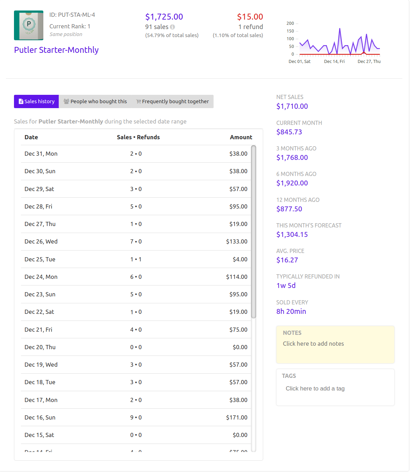
Task: Click the sales table vertical scrollbar
Action: point(254,231)
